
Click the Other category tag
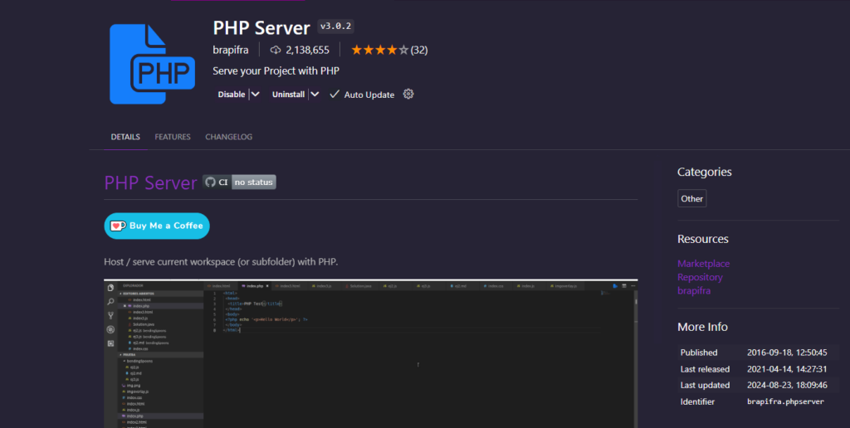pyautogui.click(x=691, y=199)
